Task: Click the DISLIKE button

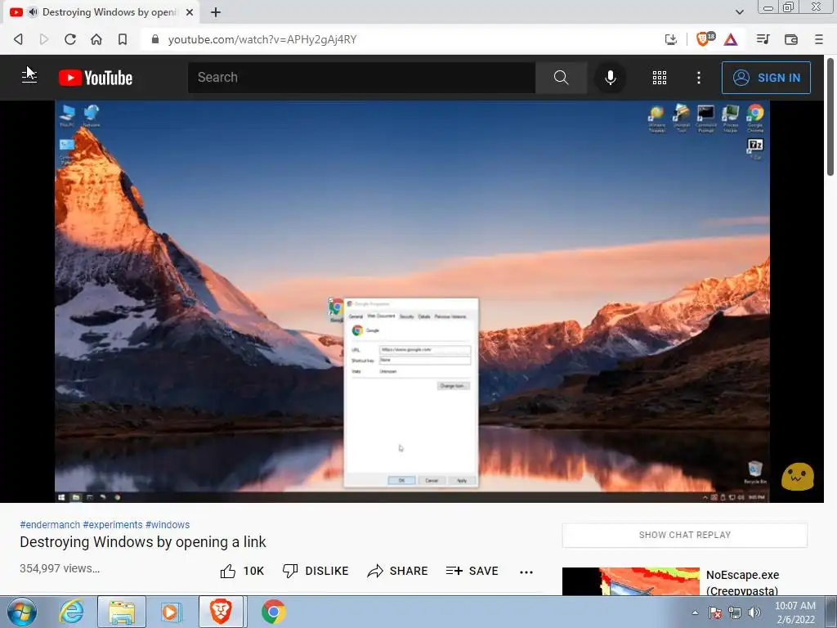Action: pos(316,571)
